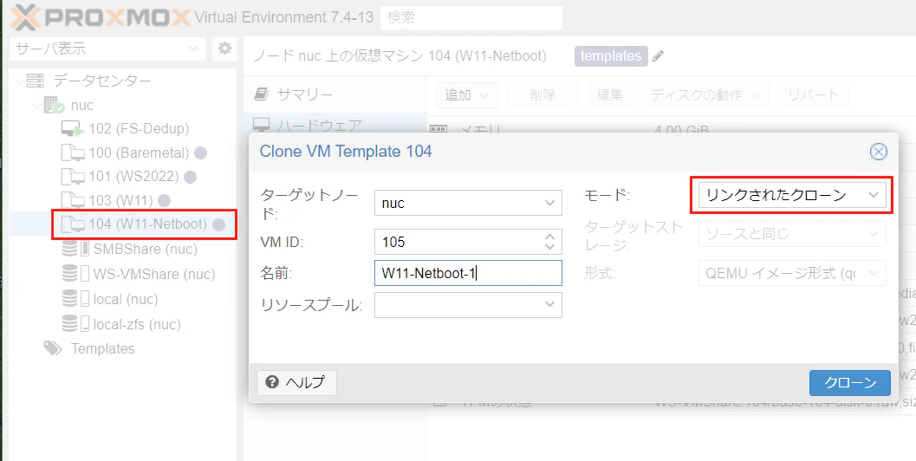Click the Clone button
916x461 pixels.
coord(849,383)
